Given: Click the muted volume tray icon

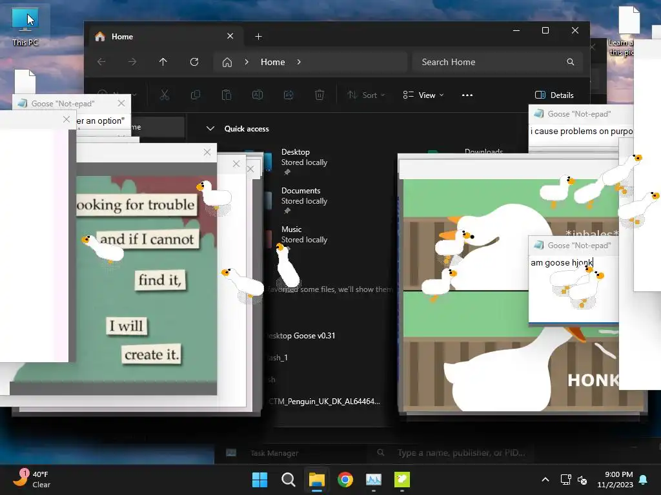Looking at the screenshot, I should [582, 480].
